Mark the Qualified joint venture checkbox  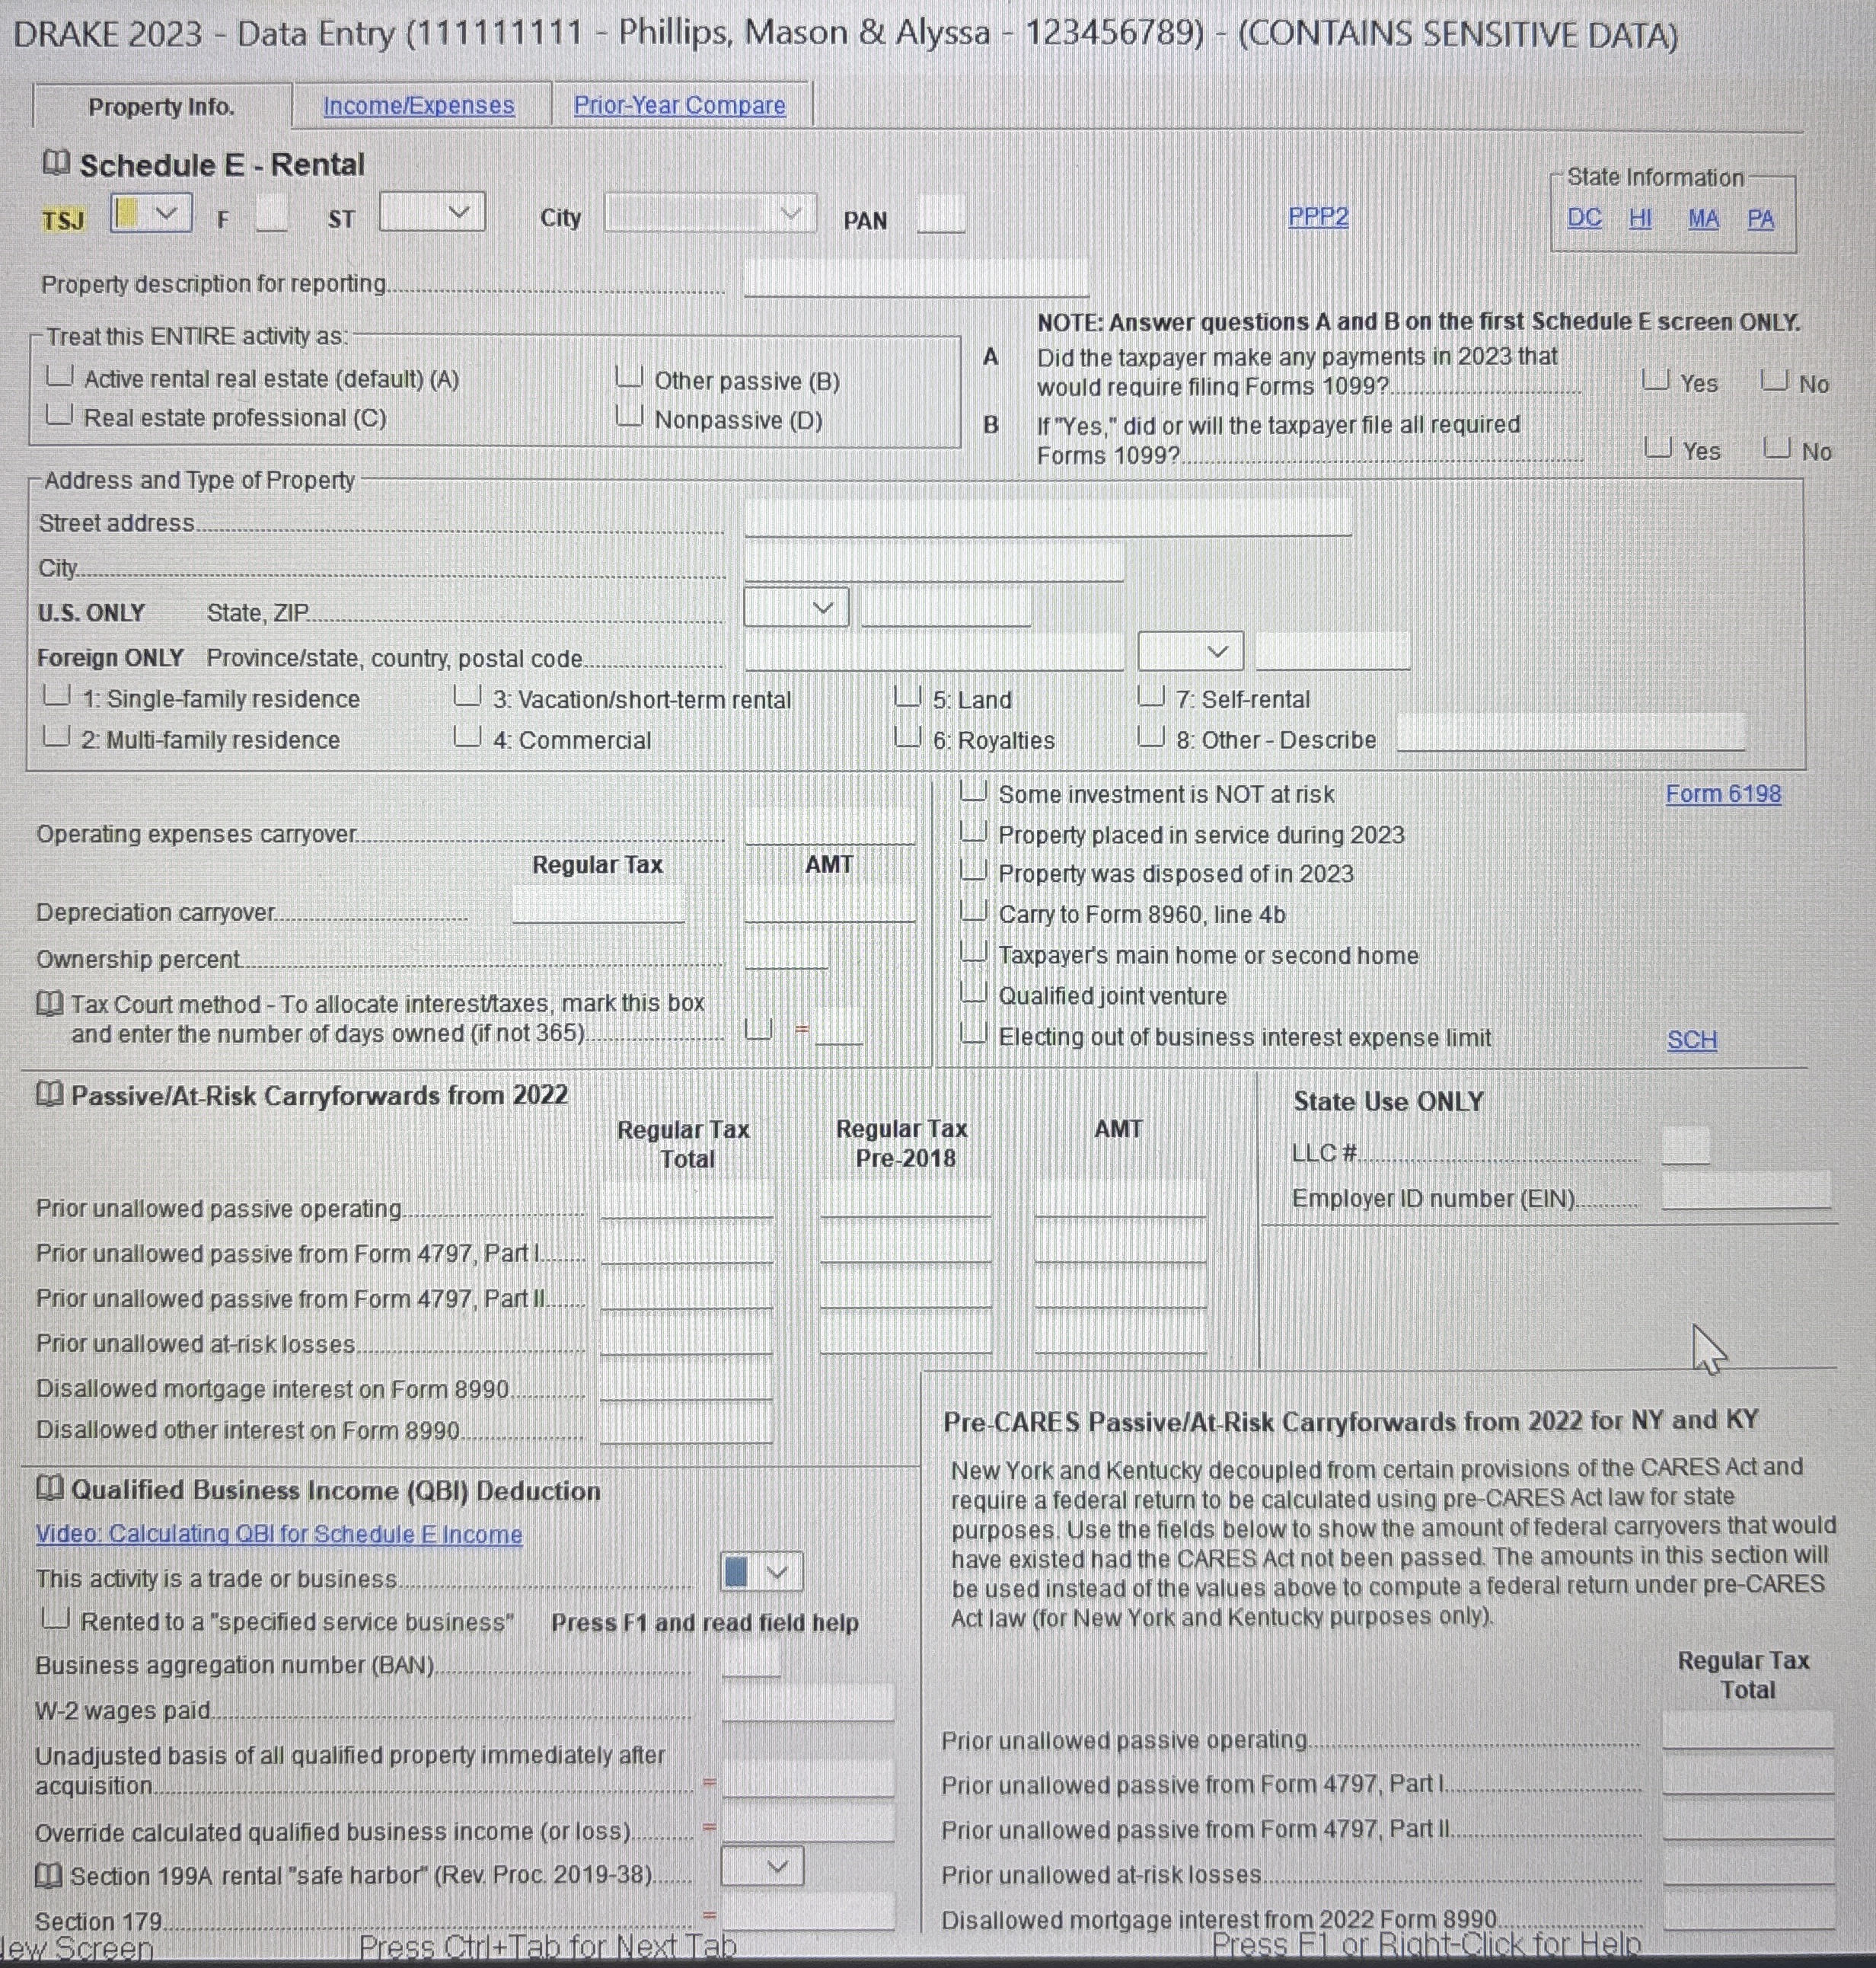click(973, 993)
